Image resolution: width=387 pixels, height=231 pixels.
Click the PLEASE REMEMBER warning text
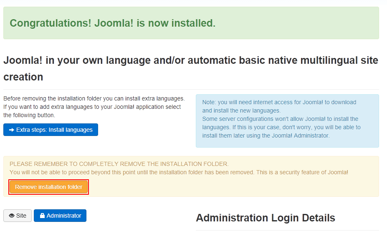click(x=119, y=164)
